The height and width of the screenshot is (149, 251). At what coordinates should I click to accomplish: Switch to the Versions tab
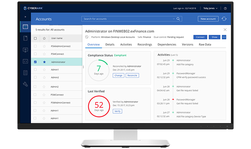point(187,44)
